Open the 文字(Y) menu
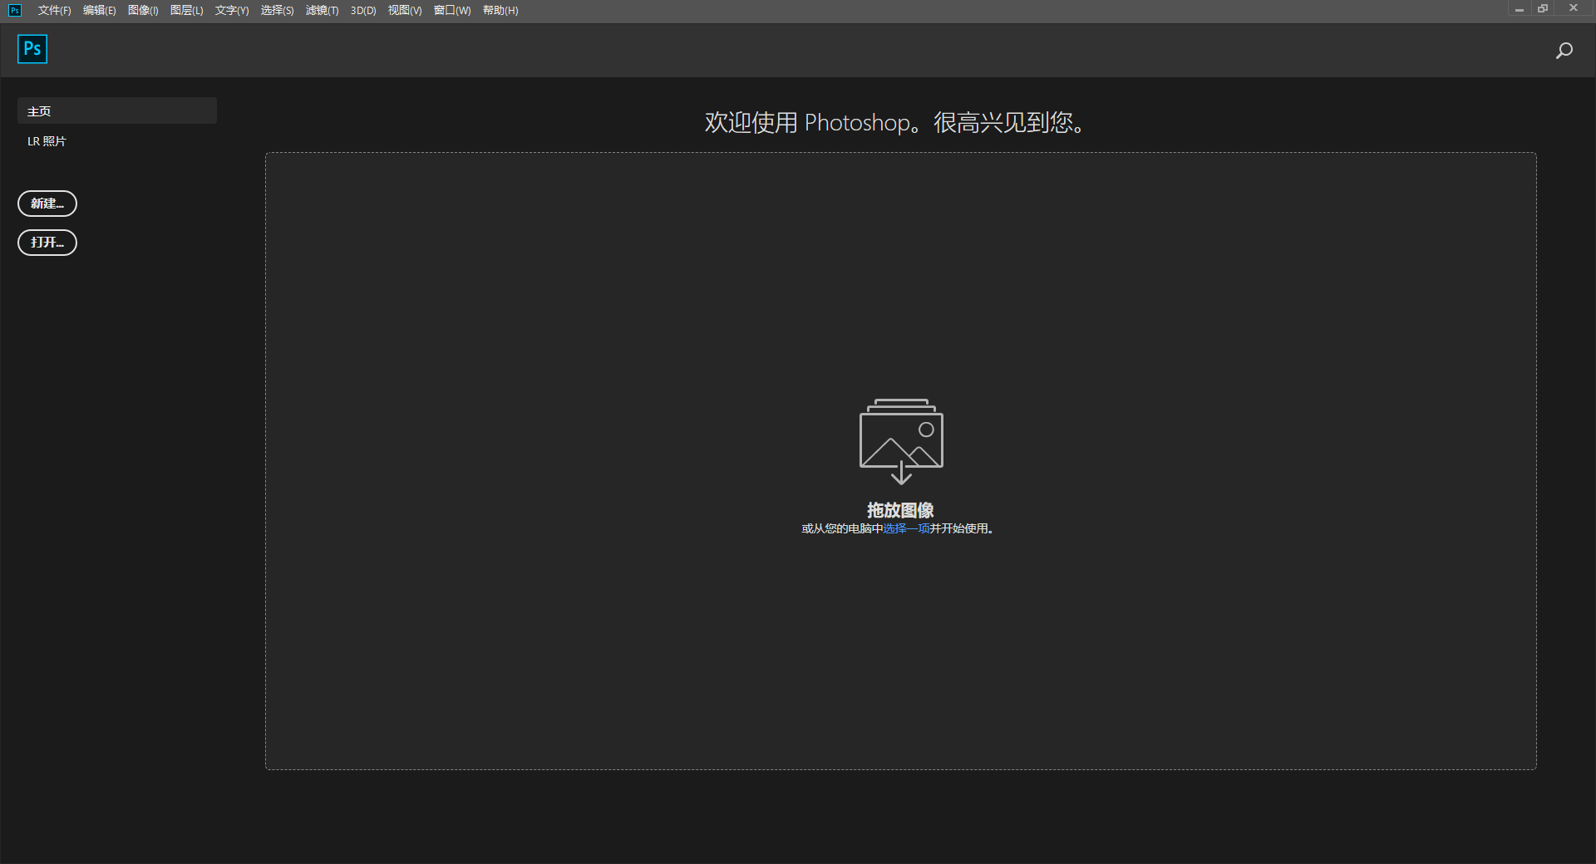 click(231, 10)
